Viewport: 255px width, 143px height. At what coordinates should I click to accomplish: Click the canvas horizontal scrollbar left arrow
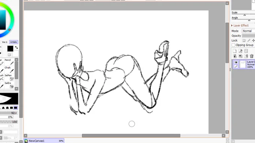25,136
